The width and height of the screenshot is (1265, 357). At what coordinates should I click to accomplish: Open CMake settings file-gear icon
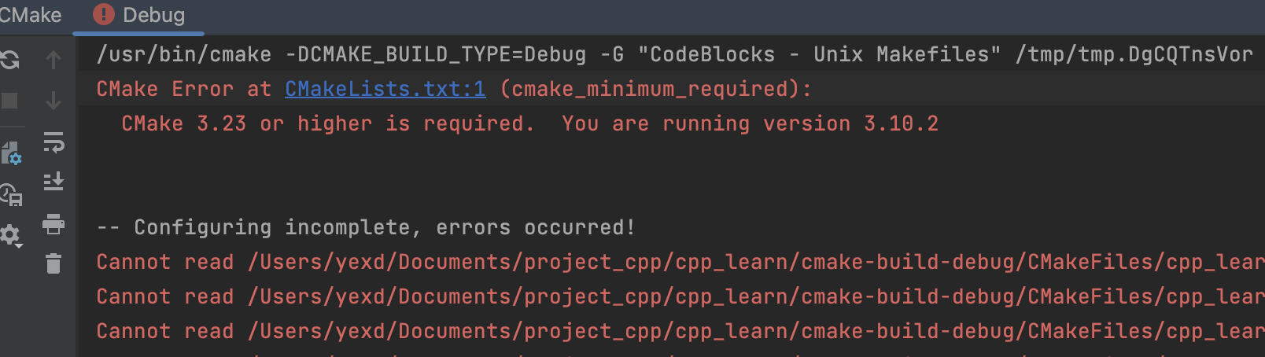(x=11, y=153)
